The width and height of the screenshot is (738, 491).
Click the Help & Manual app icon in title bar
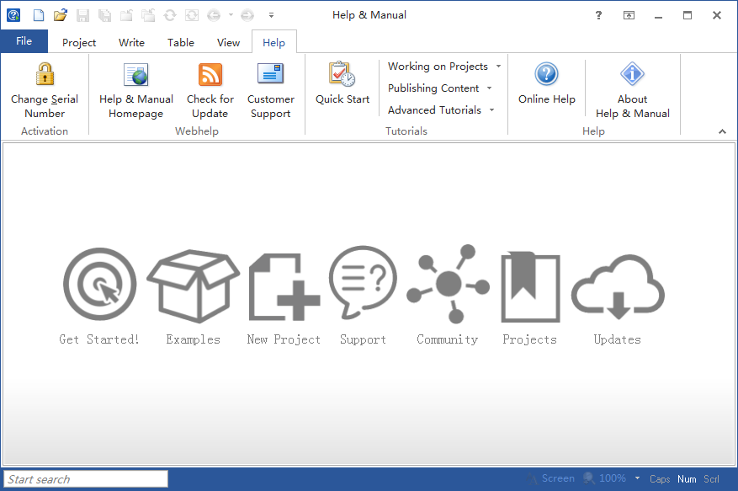13,15
